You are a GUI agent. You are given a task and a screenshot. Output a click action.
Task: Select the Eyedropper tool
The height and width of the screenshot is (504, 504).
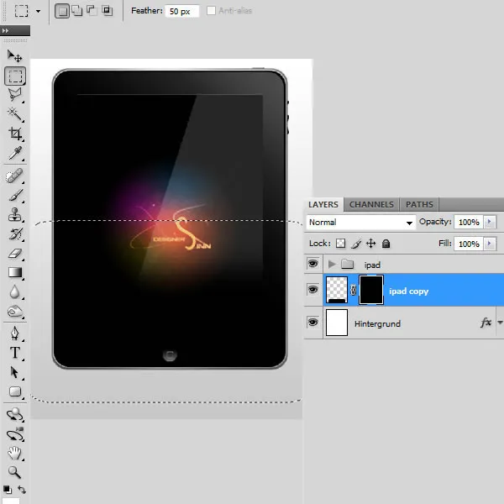[15, 153]
